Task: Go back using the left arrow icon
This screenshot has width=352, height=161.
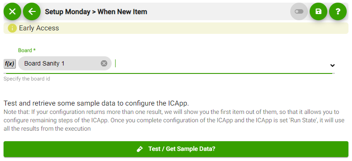Action: coord(32,11)
